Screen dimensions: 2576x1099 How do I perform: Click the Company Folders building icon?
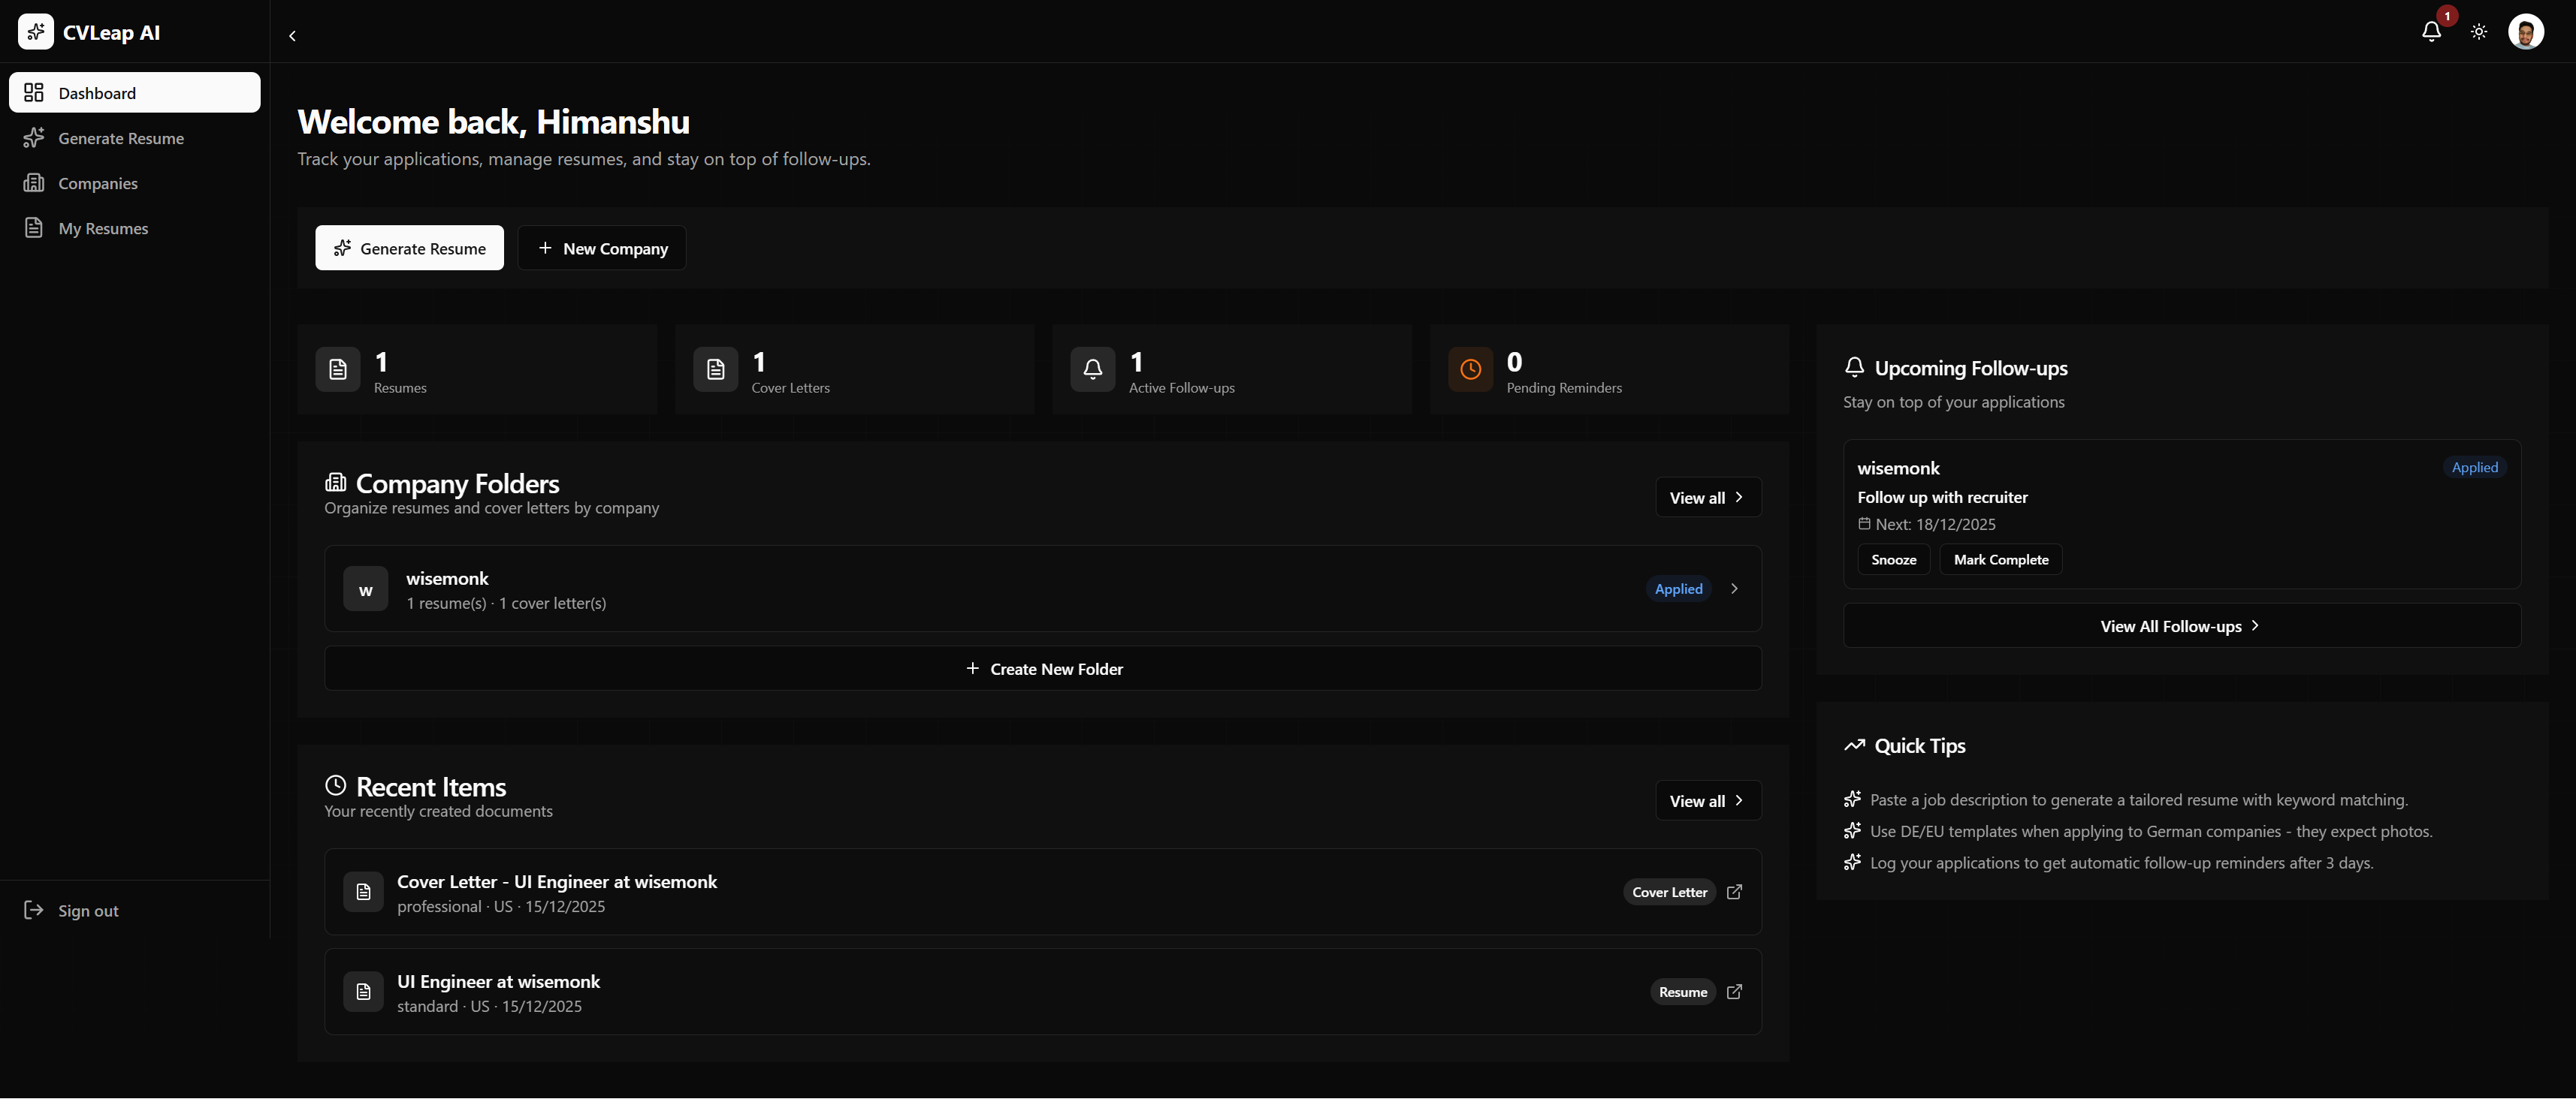coord(336,483)
